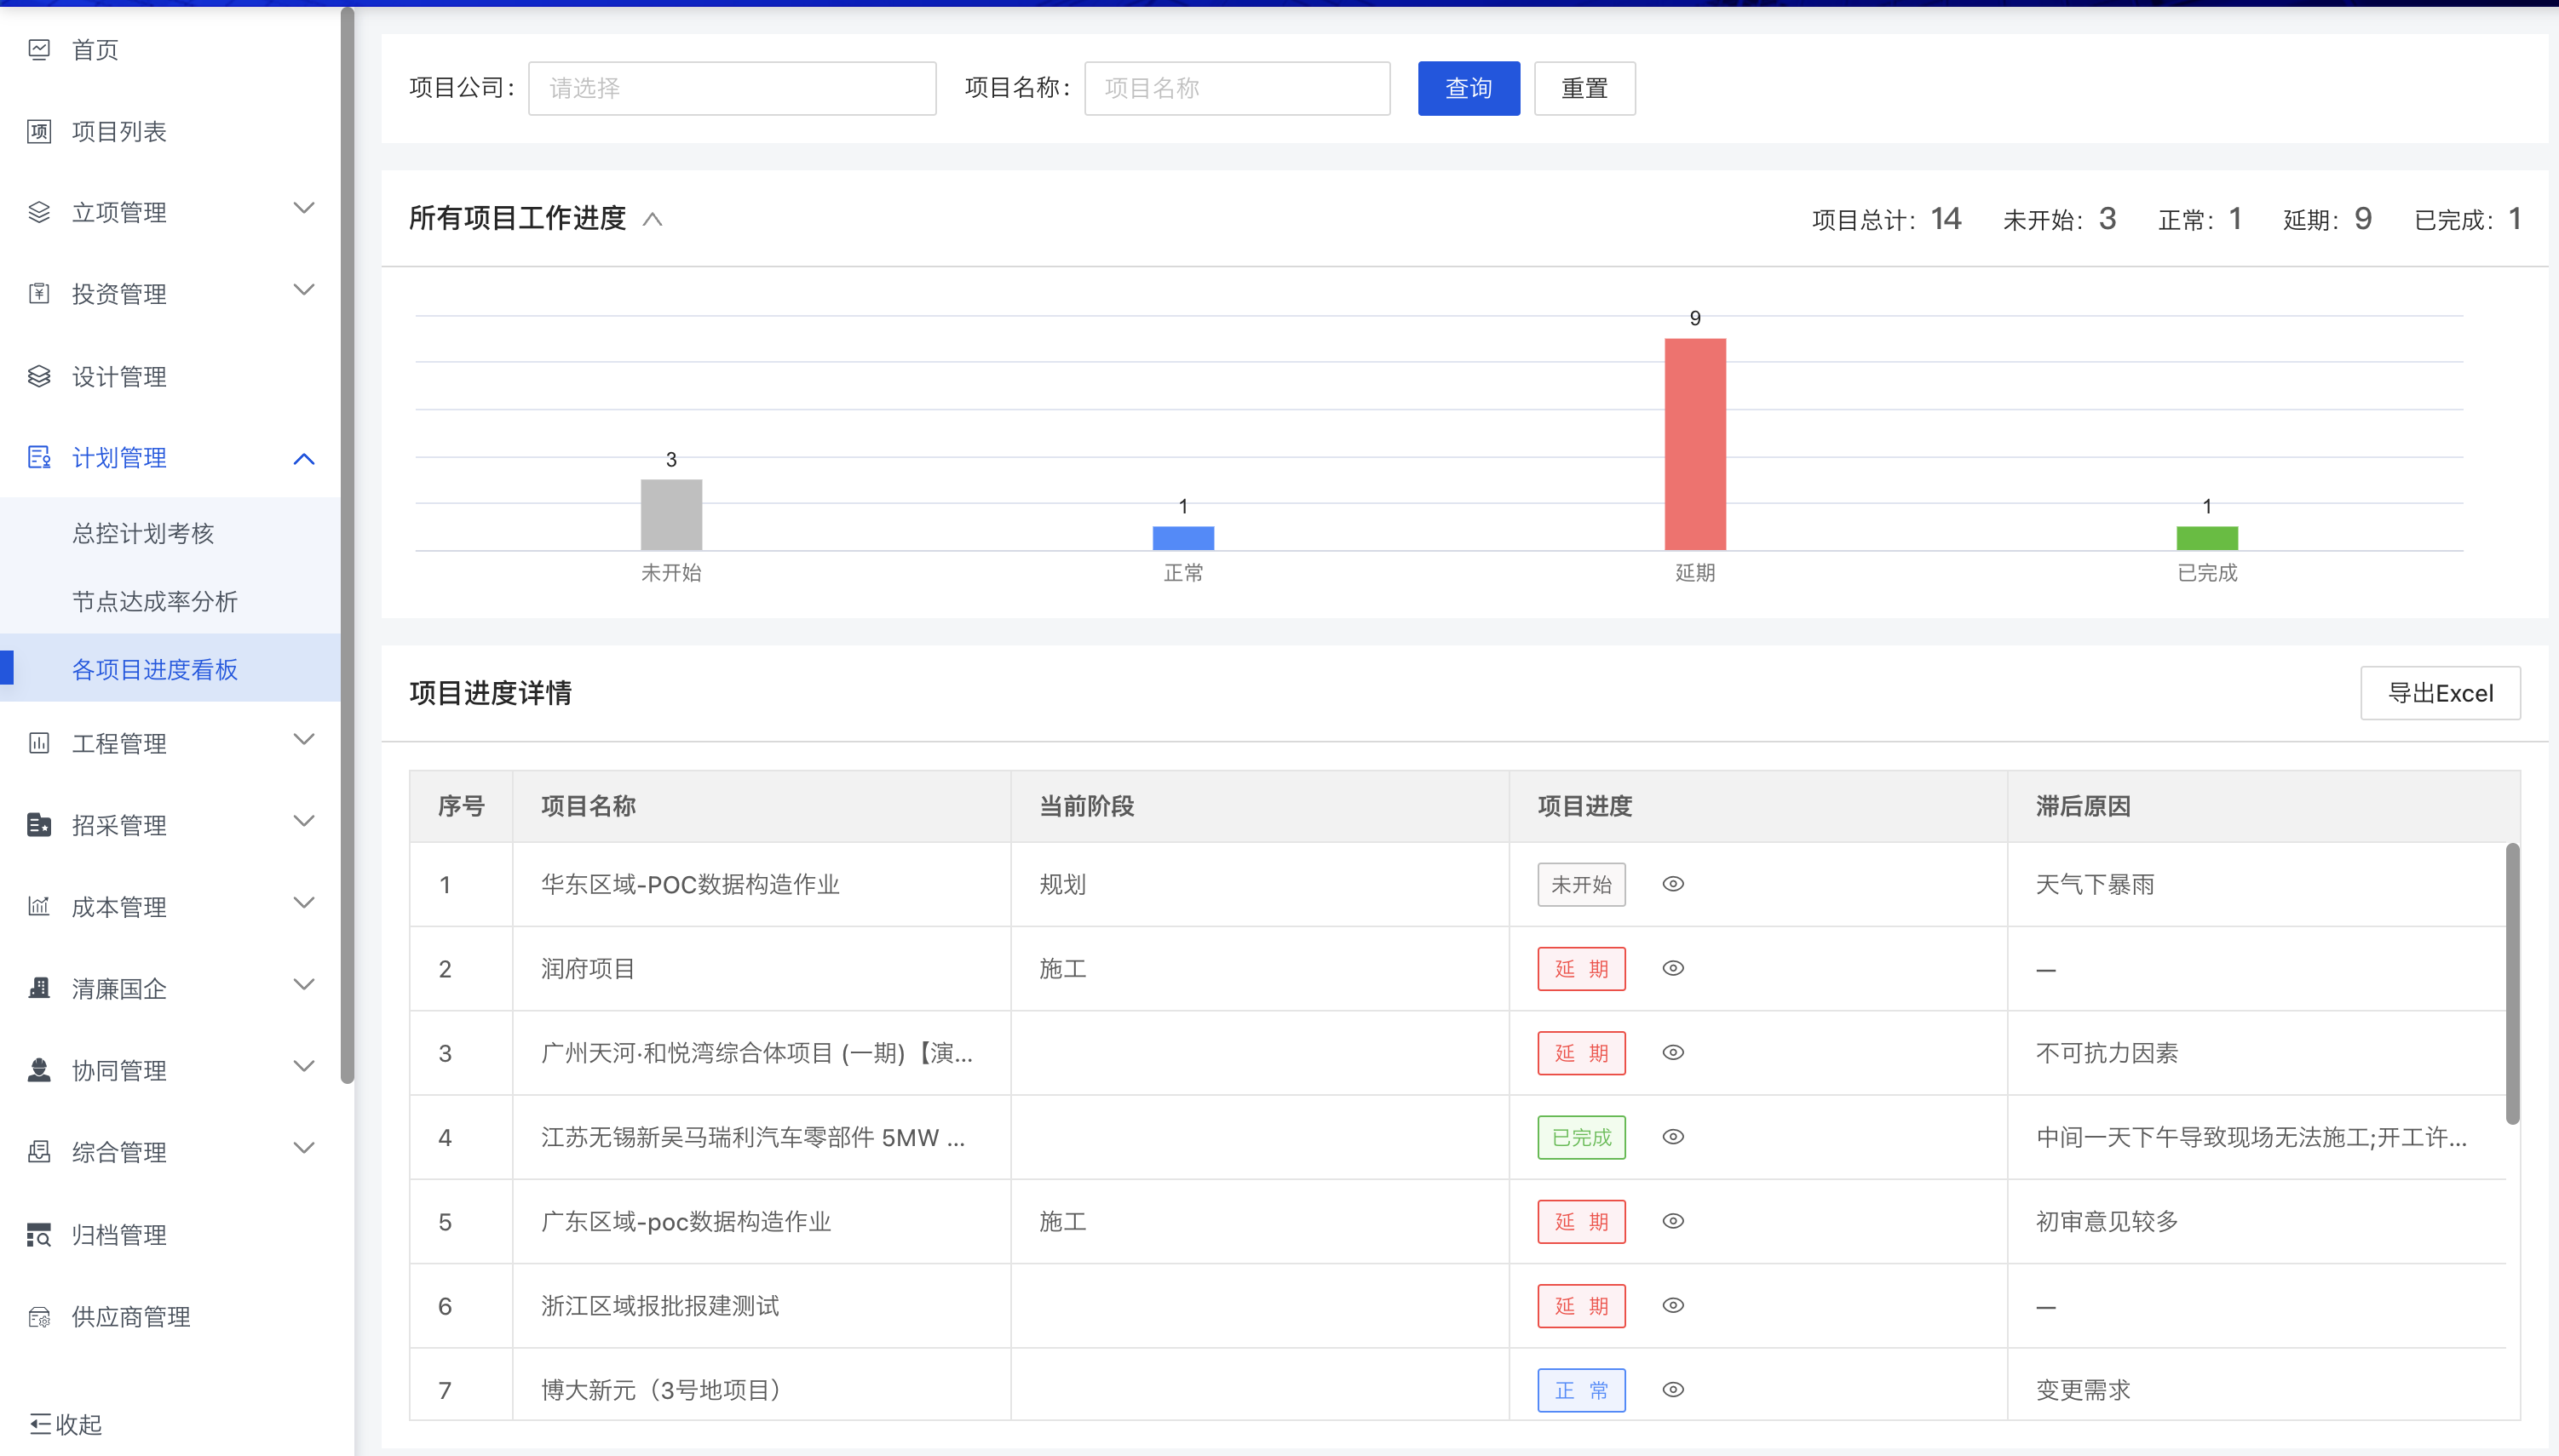
Task: Click the 导出Excel button
Action: click(2439, 693)
